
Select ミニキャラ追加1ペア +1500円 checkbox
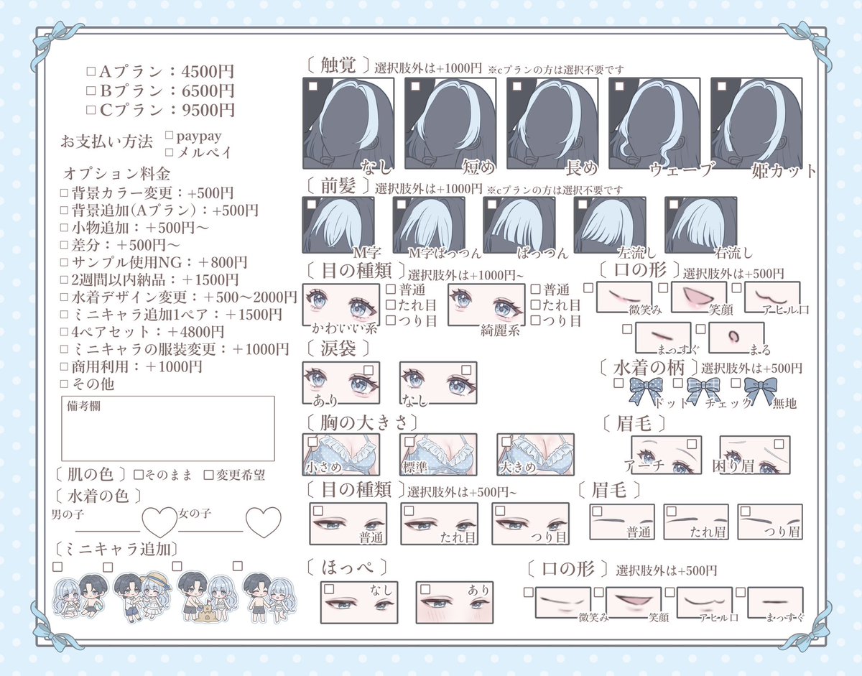pos(64,315)
